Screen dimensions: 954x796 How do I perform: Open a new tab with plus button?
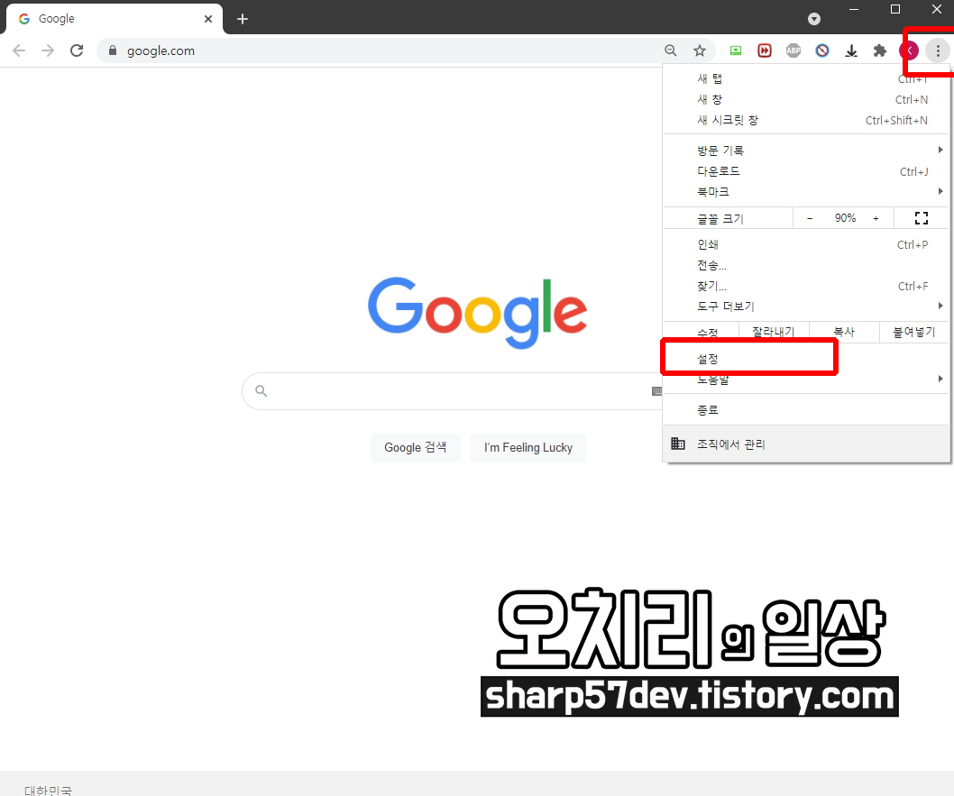click(x=243, y=19)
